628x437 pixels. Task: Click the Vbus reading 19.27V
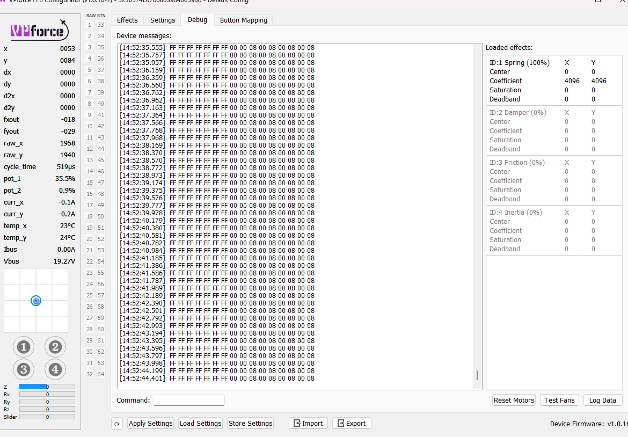[x=64, y=261]
